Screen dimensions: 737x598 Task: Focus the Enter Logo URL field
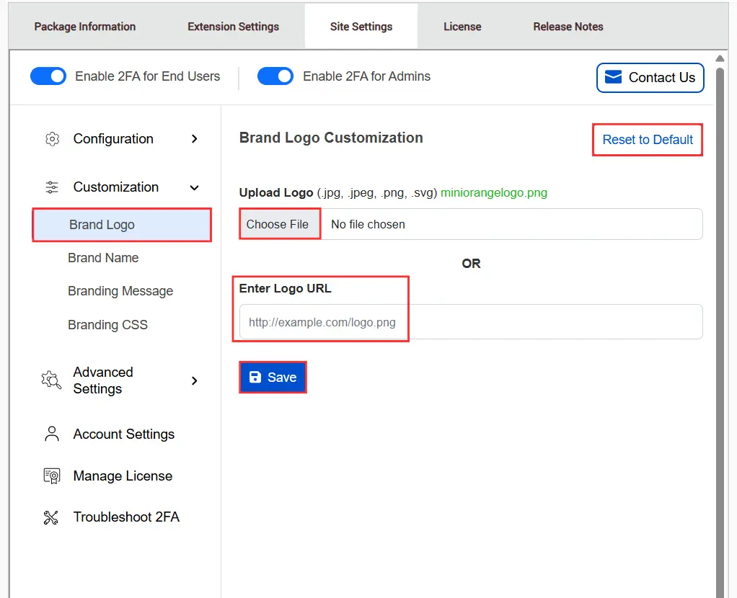(470, 322)
